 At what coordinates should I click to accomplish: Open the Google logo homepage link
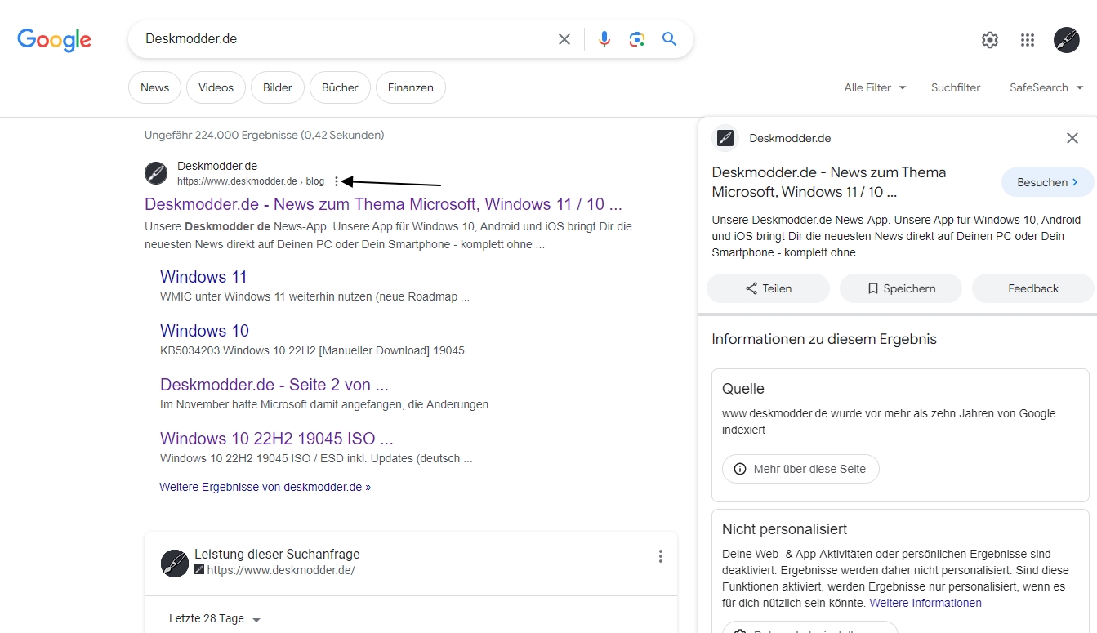[55, 39]
